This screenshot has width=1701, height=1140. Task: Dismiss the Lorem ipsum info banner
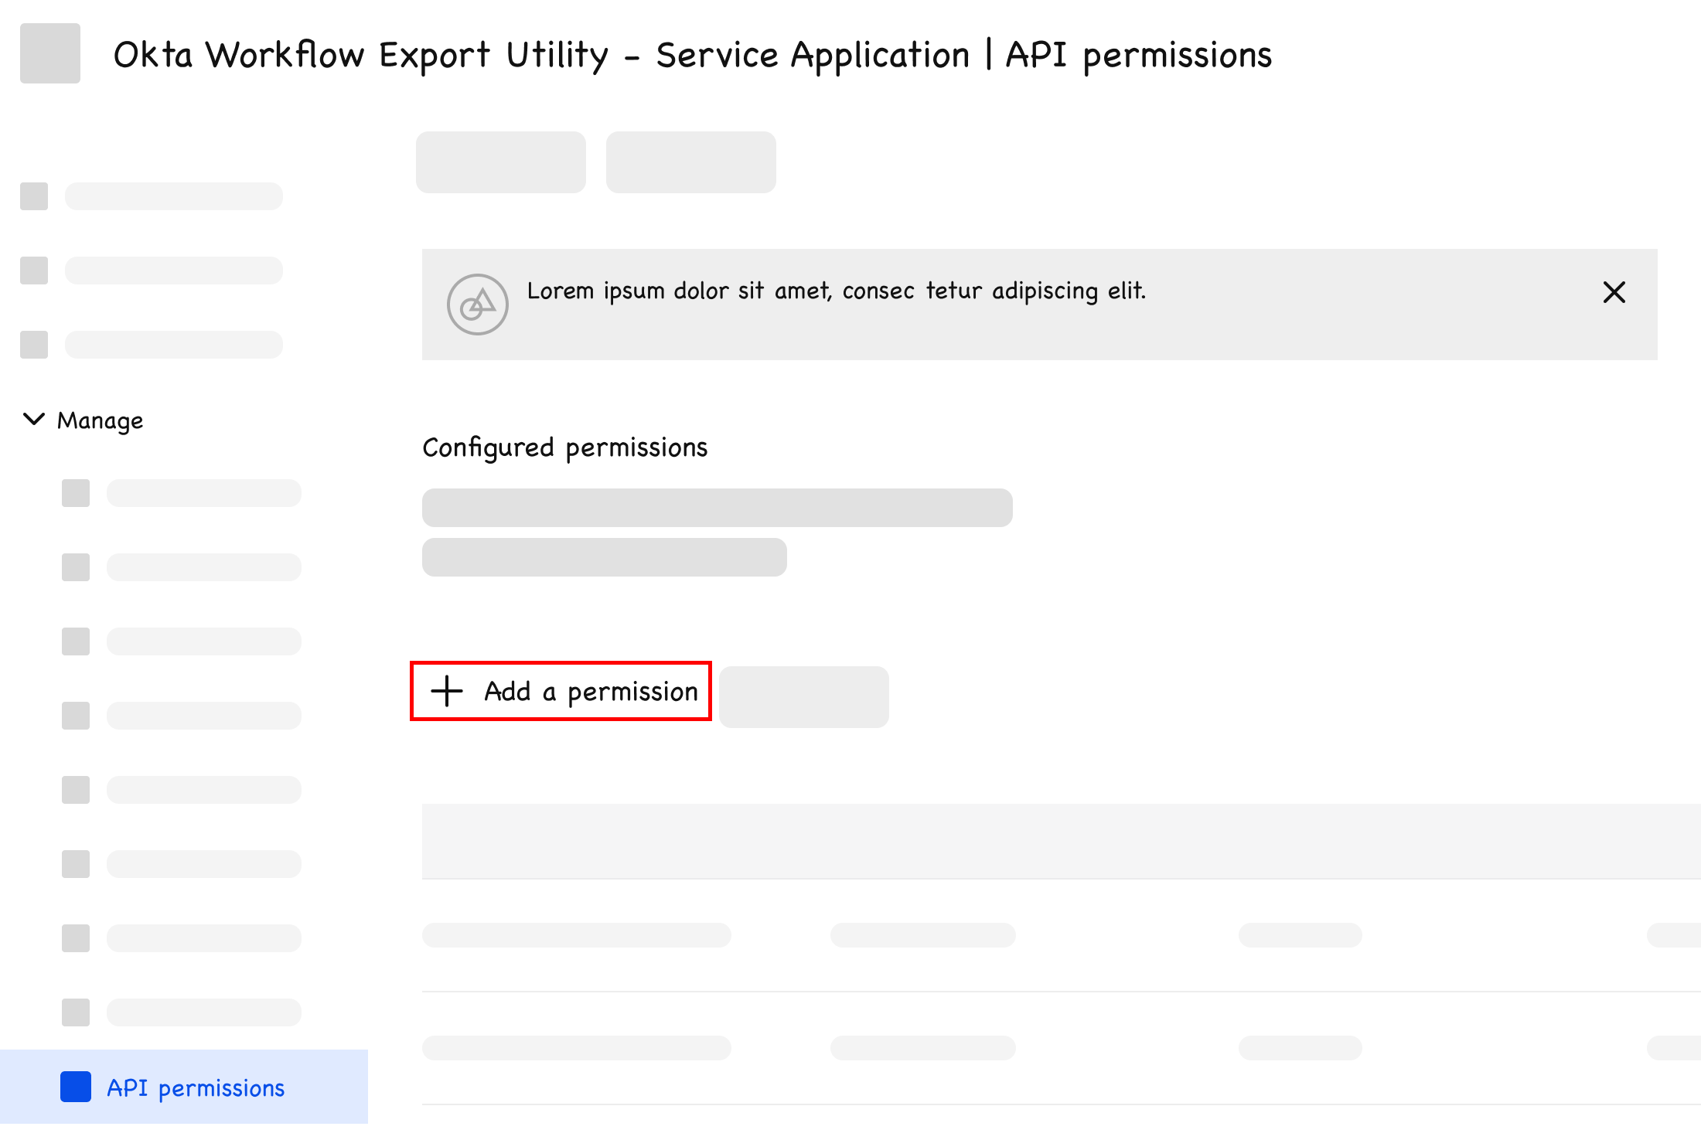pyautogui.click(x=1614, y=292)
